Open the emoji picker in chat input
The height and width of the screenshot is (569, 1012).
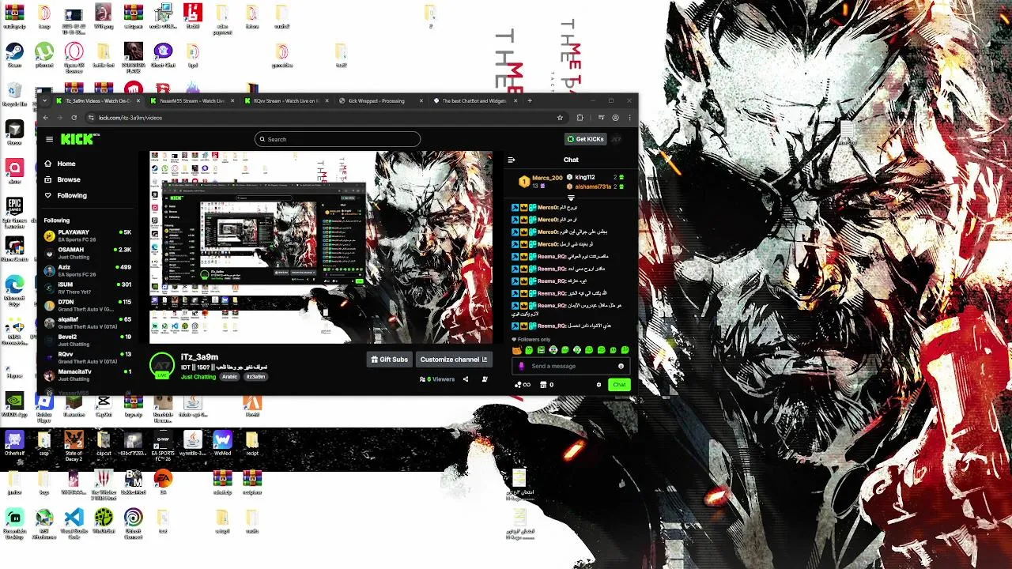pos(621,366)
